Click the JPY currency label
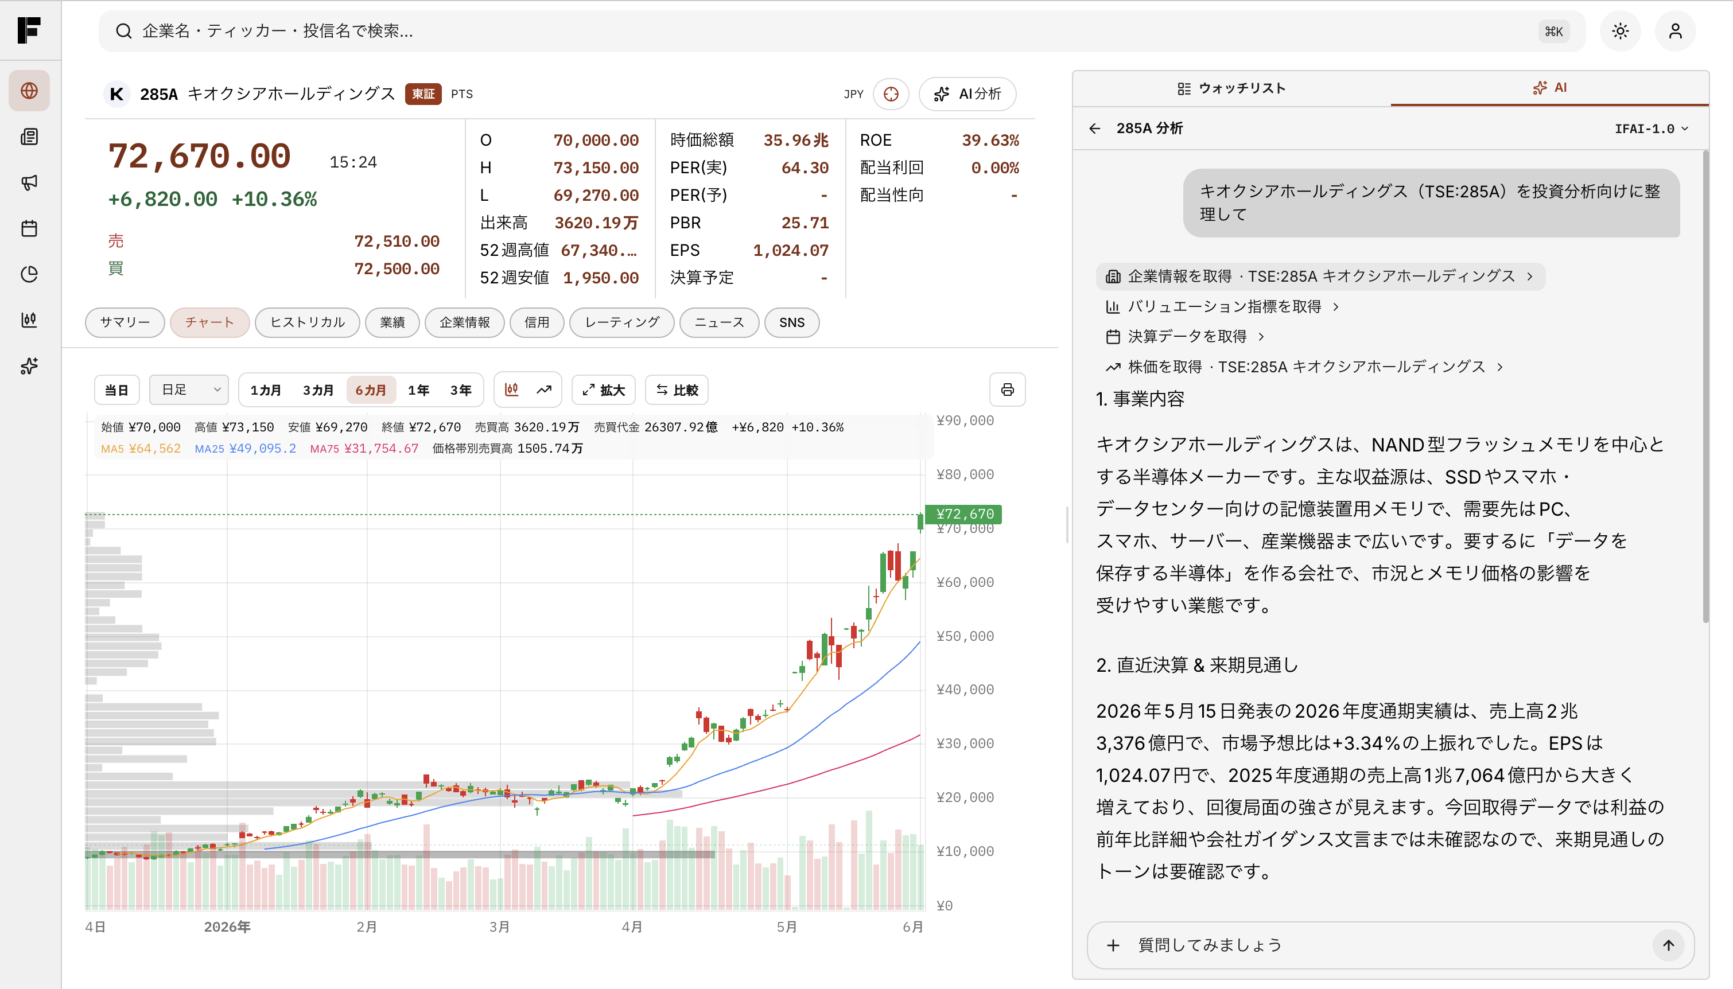This screenshot has height=989, width=1733. coord(853,94)
